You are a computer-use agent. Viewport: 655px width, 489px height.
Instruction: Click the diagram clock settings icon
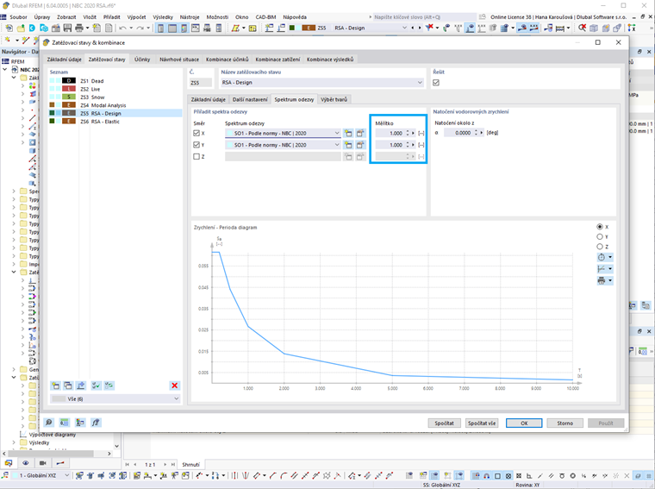tap(602, 257)
